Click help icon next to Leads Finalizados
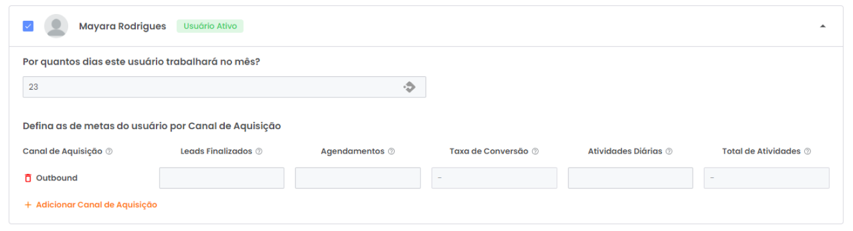The image size is (853, 231). 259,151
